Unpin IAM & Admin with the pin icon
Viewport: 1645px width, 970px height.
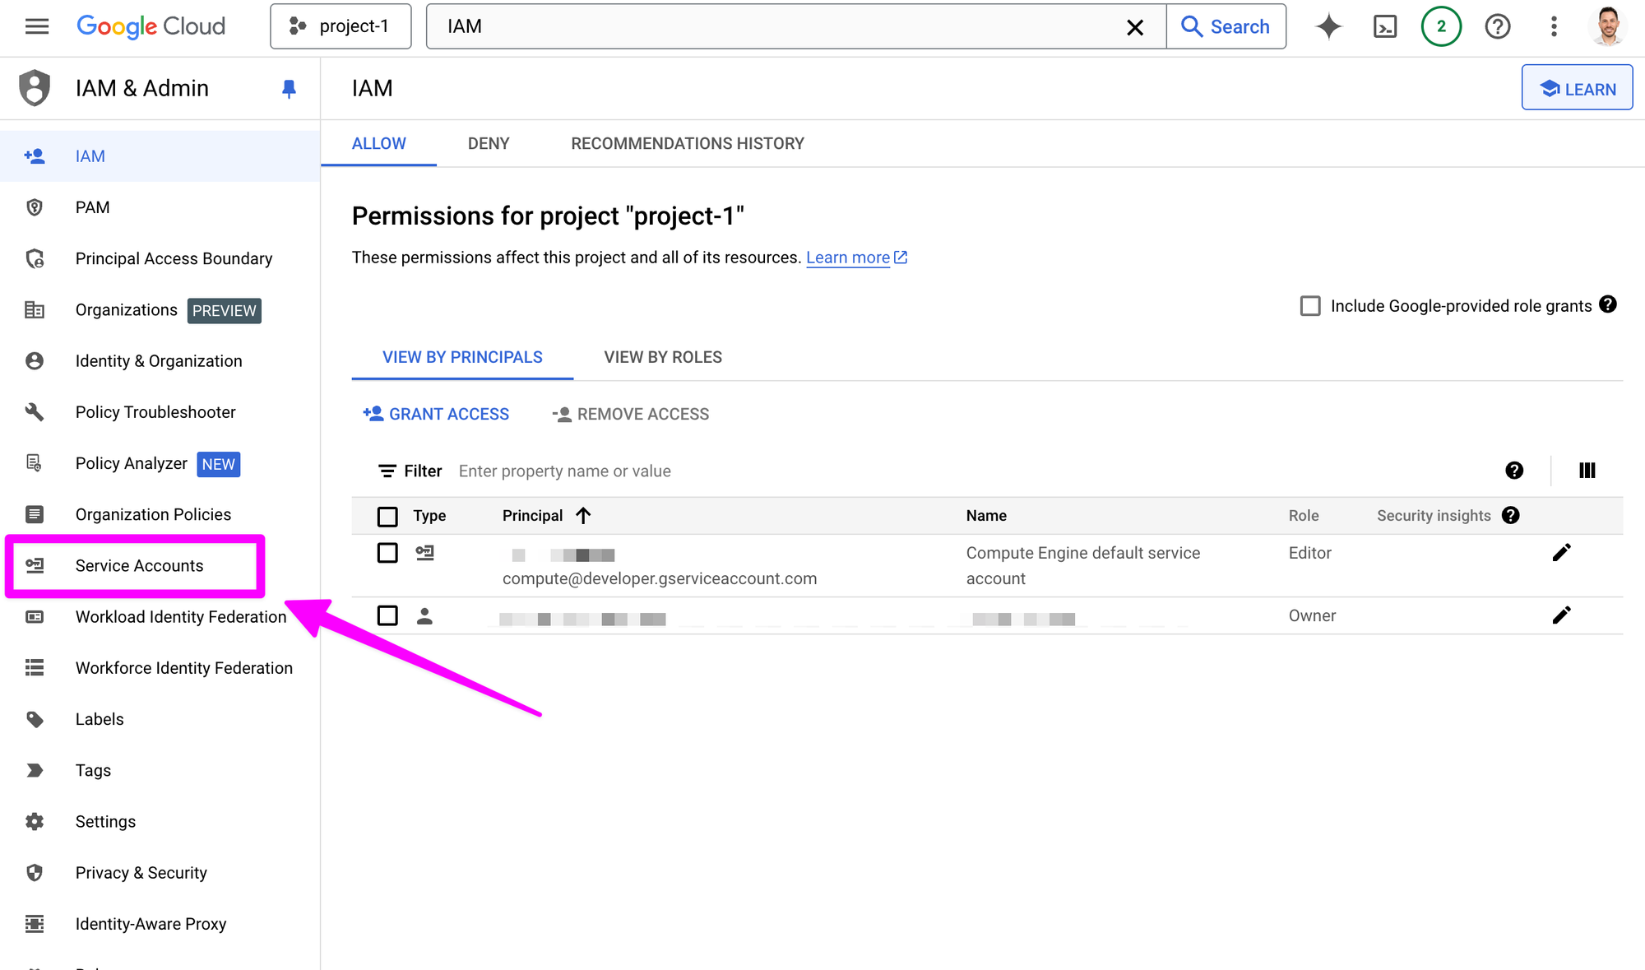click(x=289, y=89)
